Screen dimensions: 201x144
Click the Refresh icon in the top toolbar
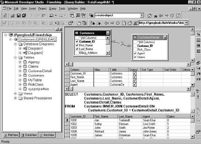pos(178,16)
